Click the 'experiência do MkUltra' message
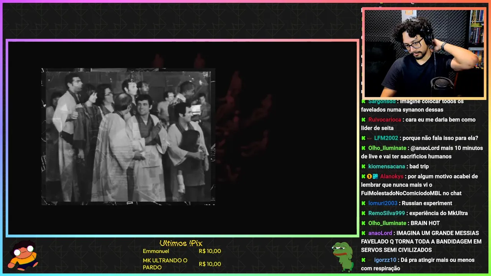This screenshot has width=491, height=276. (x=438, y=213)
